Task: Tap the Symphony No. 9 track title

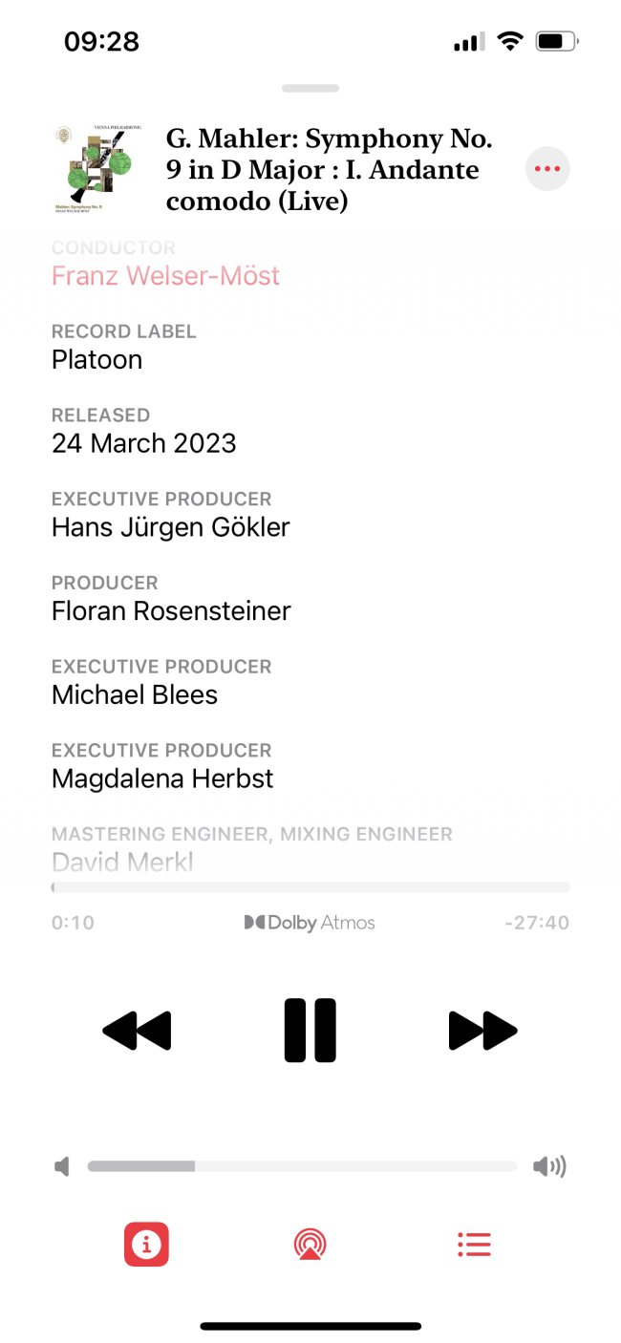Action: pyautogui.click(x=330, y=170)
